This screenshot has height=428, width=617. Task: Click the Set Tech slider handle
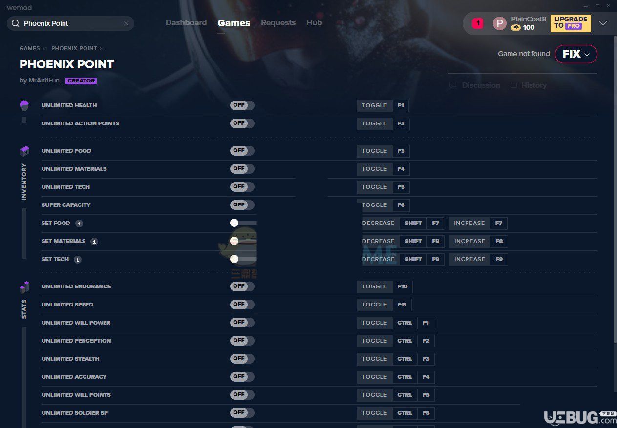(234, 259)
